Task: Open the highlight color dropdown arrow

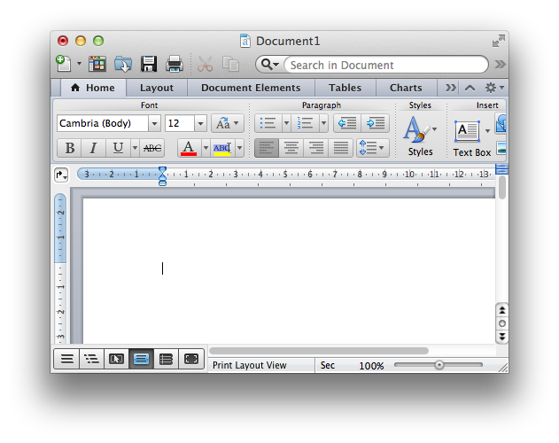Action: click(239, 148)
